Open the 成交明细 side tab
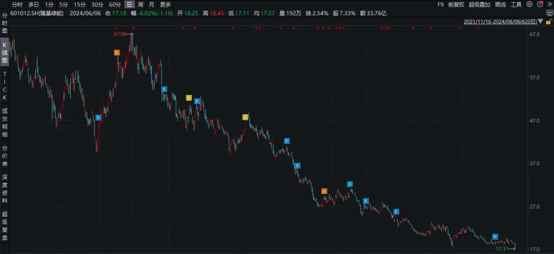This screenshot has width=554, height=254. [5, 121]
